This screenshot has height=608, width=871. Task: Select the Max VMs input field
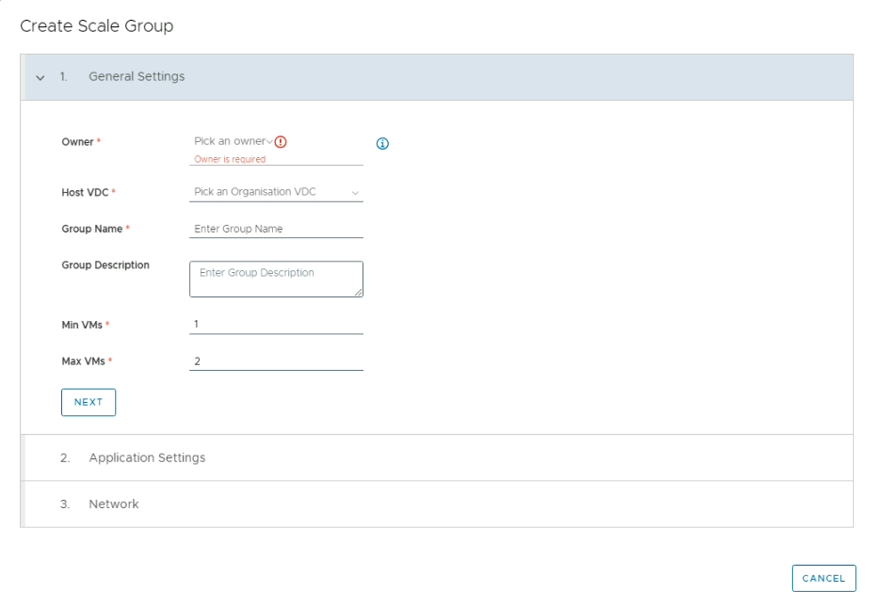pyautogui.click(x=276, y=361)
